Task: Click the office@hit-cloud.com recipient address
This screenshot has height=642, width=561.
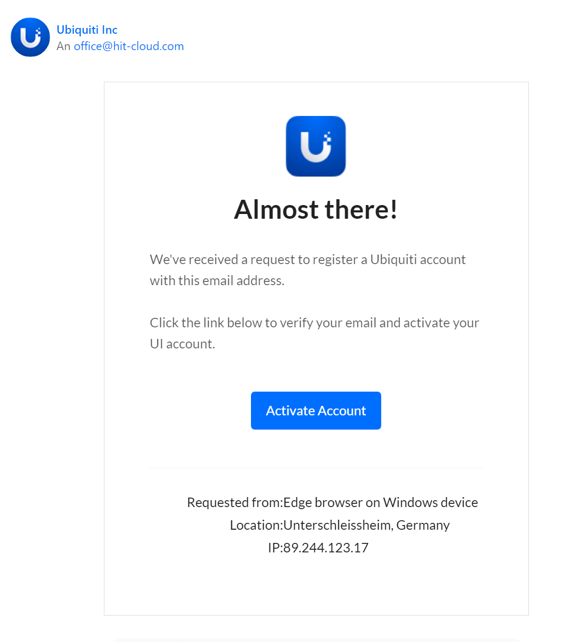Action: point(129,46)
